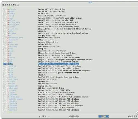Click 'Marvell 88SE6440 SAS/SATA controller driver' text
Screen dimensions: 138x119
click(60, 18)
